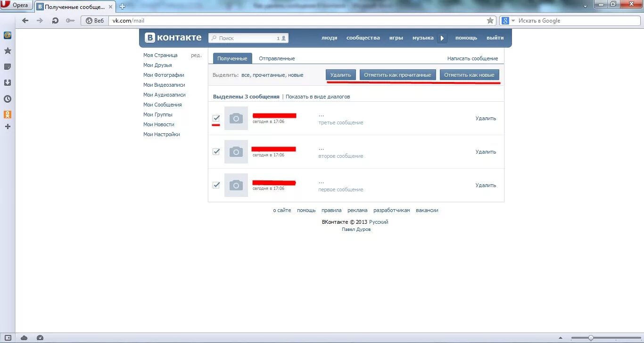Screen dimensions: 644x343
Task: Delete the второе сообщение via its Удалить link
Action: coord(486,152)
